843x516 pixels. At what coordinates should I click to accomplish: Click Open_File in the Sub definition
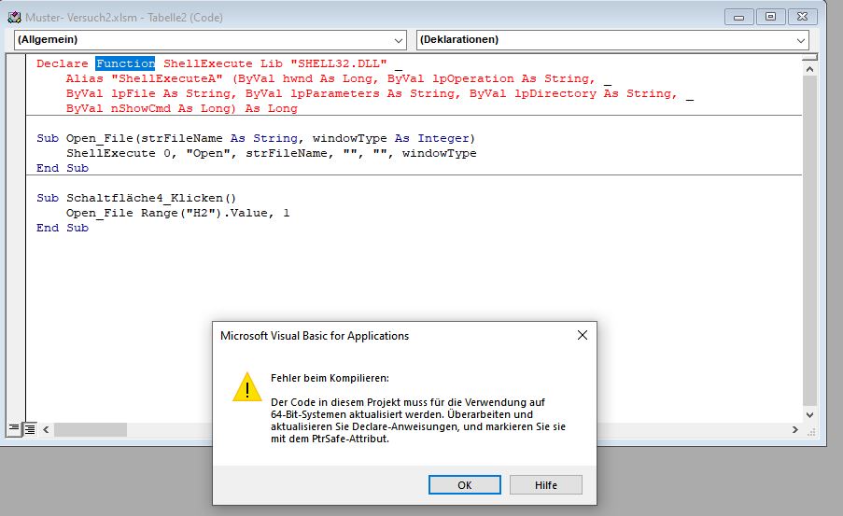click(x=100, y=138)
